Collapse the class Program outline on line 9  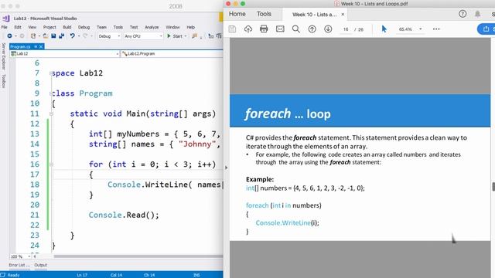[x=51, y=93]
